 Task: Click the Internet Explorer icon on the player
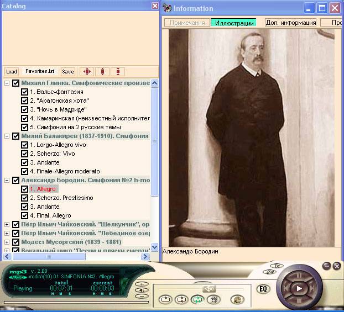pos(237,299)
